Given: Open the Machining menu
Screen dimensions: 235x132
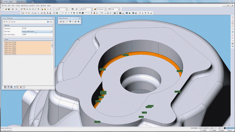Looking at the screenshot, I should 25,5.
